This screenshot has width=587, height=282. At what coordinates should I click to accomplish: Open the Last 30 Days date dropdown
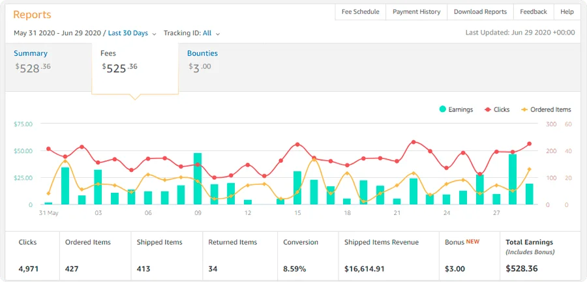[132, 33]
